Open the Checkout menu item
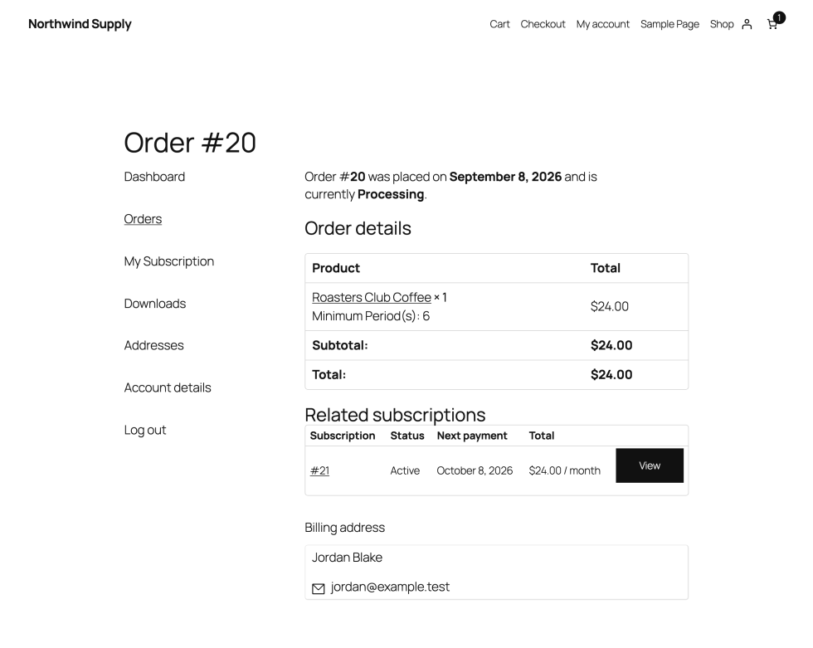The width and height of the screenshot is (813, 648). [x=543, y=24]
